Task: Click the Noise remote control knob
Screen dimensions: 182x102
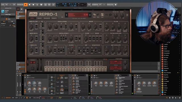Action: [x=40, y=83]
